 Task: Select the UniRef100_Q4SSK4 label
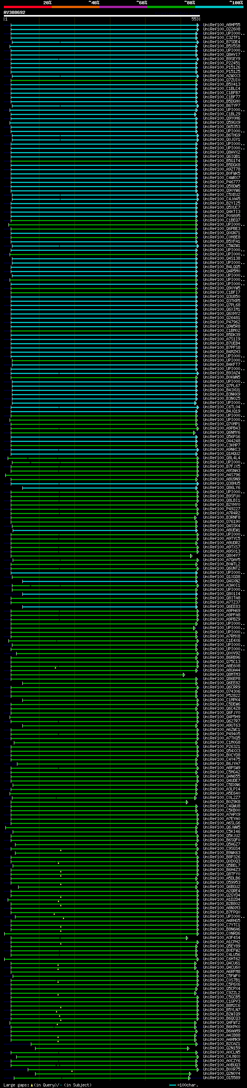pos(222,526)
